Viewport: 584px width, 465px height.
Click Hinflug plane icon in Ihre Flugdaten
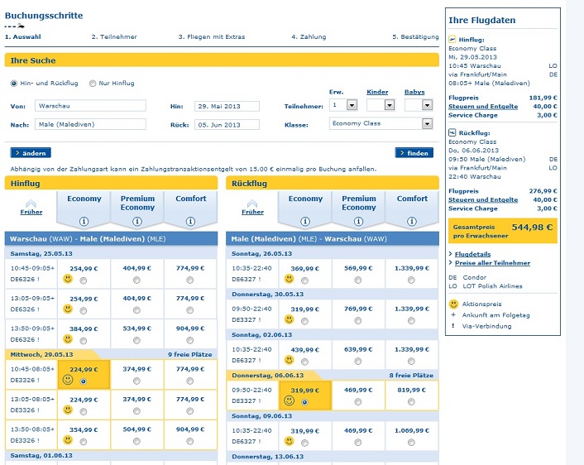pos(452,39)
